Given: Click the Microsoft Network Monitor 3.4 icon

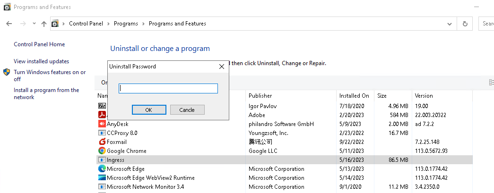Looking at the screenshot, I should tap(102, 187).
